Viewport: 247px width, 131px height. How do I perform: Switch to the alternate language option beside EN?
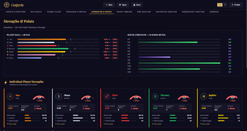[x=225, y=5]
